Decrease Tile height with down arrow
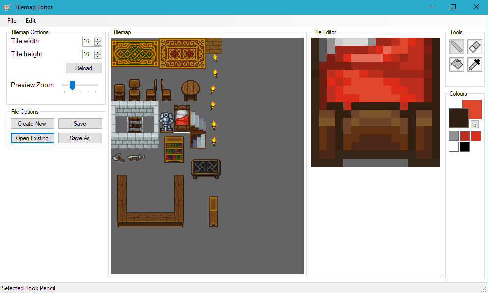 [x=98, y=57]
